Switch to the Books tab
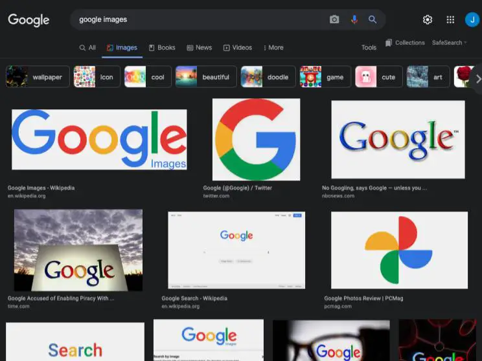Image resolution: width=482 pixels, height=361 pixels. coord(162,48)
